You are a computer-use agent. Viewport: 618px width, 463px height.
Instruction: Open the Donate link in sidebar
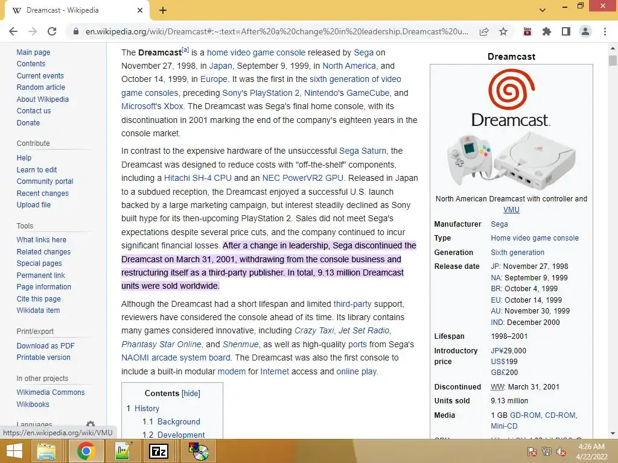(x=28, y=123)
